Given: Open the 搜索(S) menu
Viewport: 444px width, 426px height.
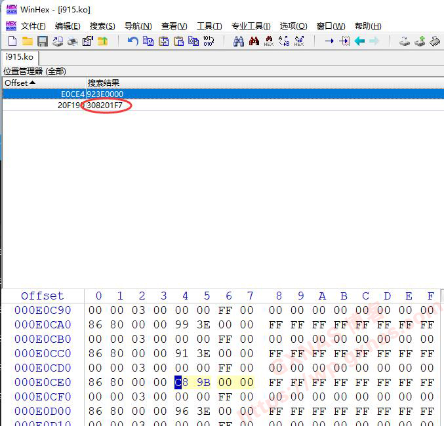Looking at the screenshot, I should click(102, 26).
